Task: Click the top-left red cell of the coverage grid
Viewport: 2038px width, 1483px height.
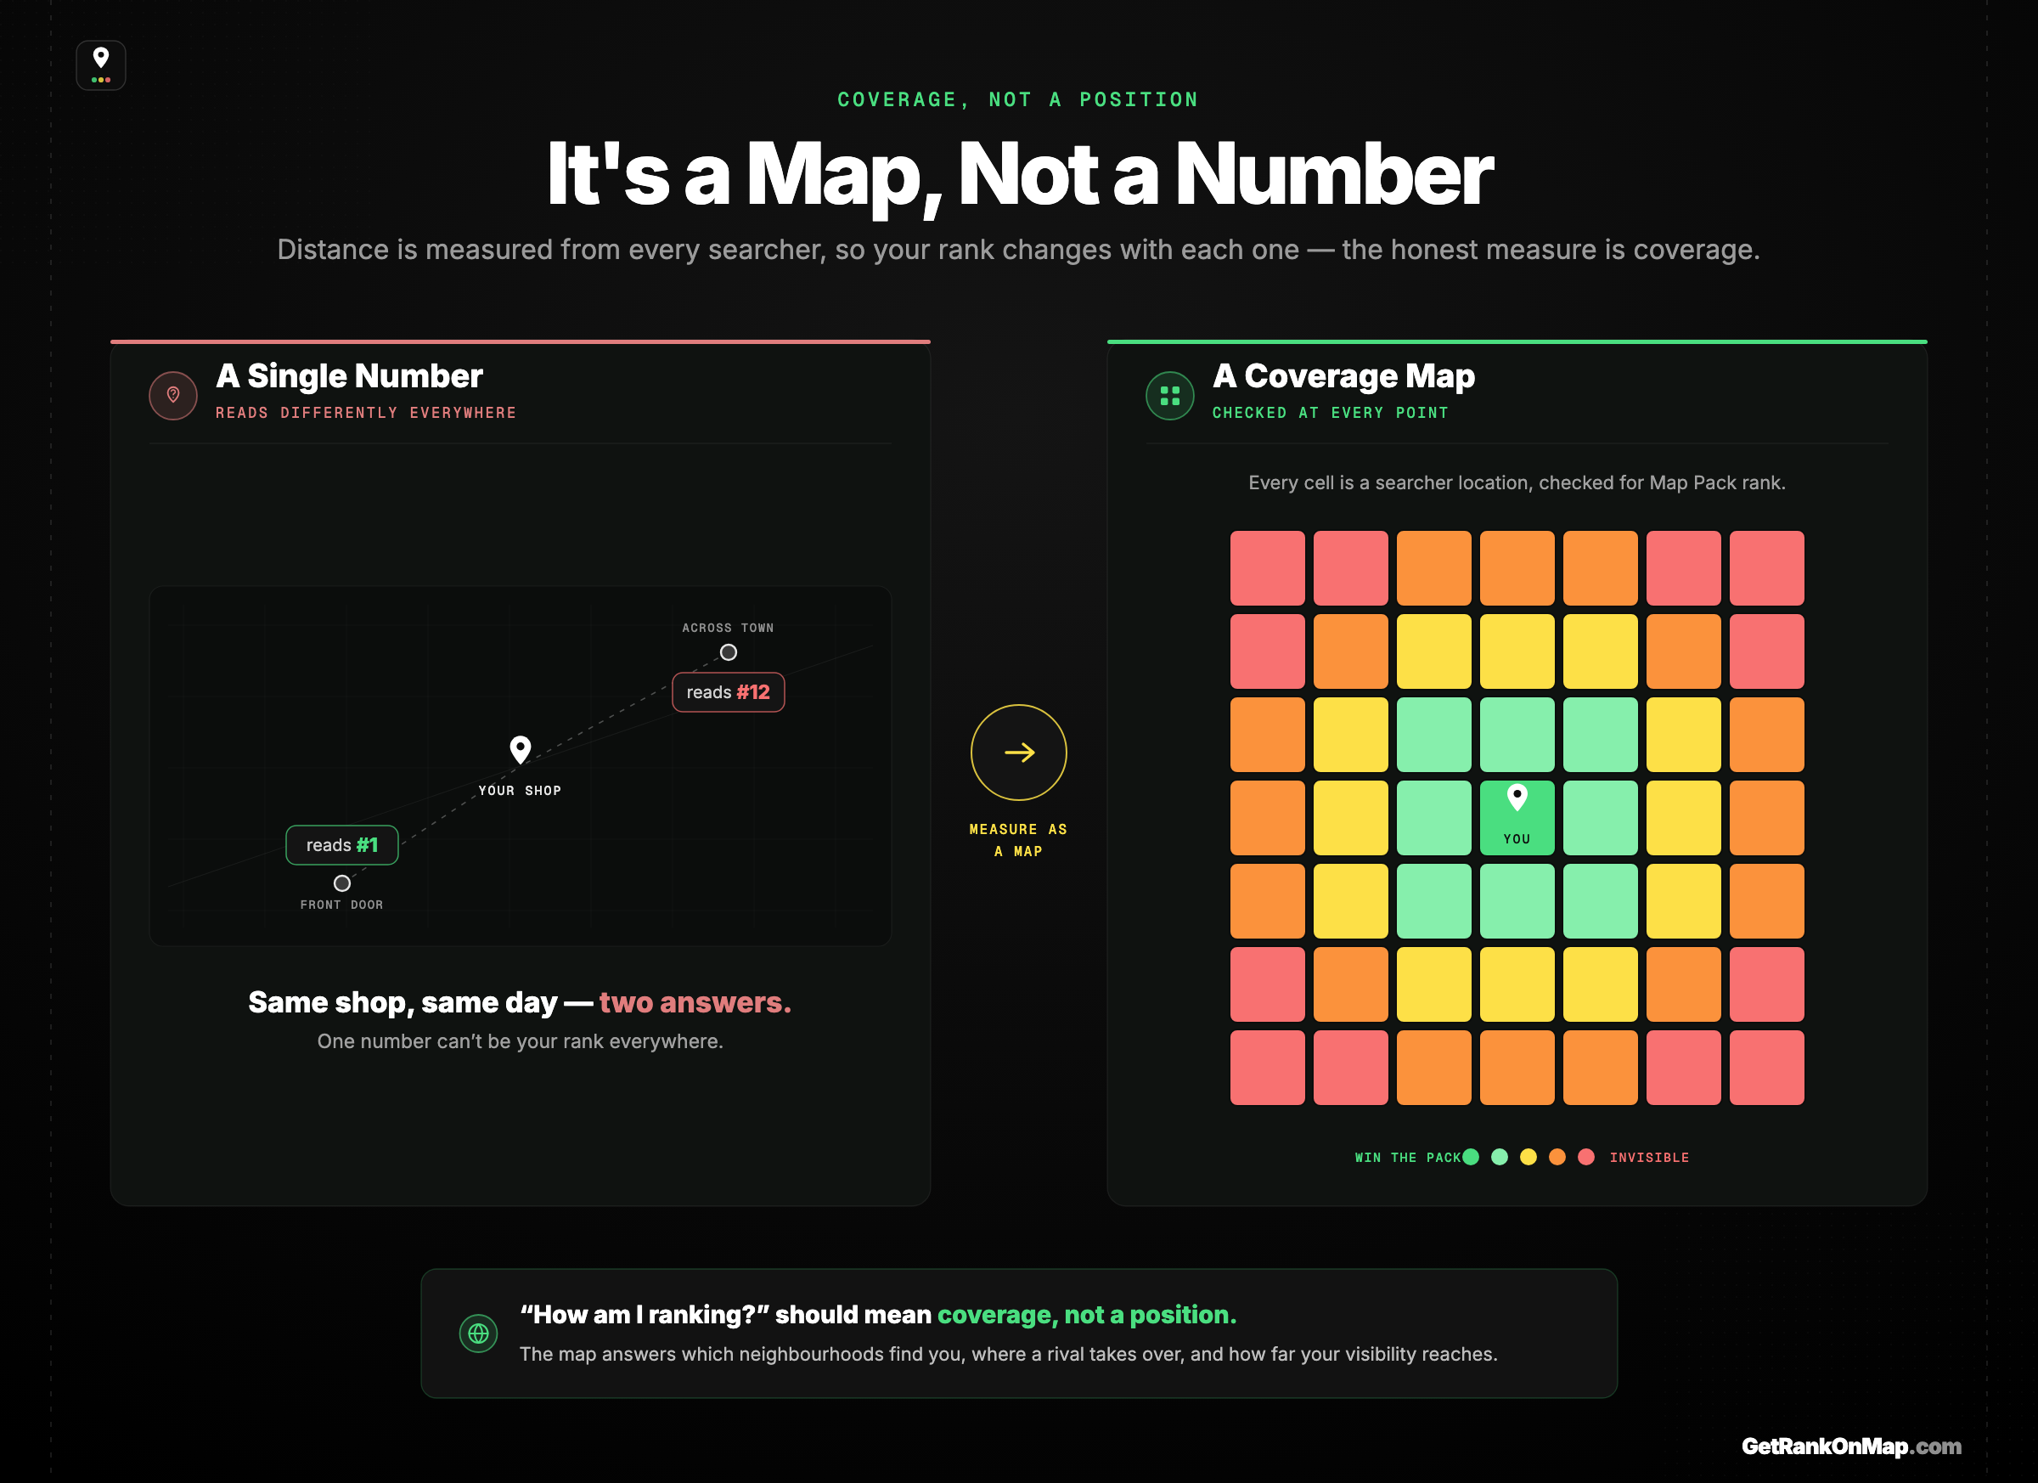Action: click(x=1267, y=567)
